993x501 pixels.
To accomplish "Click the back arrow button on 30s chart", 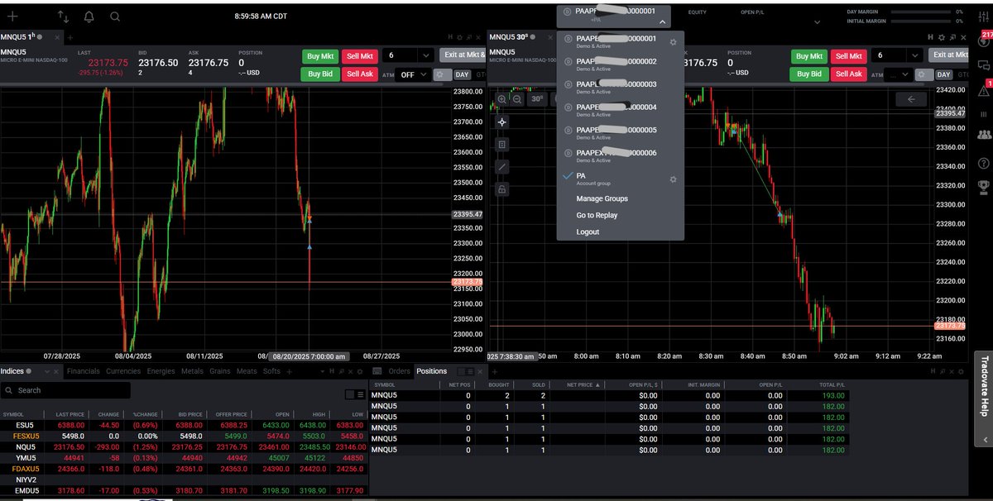I will [x=911, y=99].
